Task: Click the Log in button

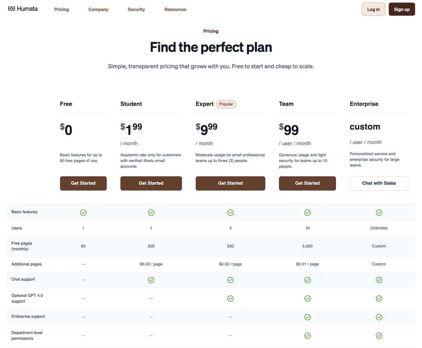Action: tap(373, 9)
